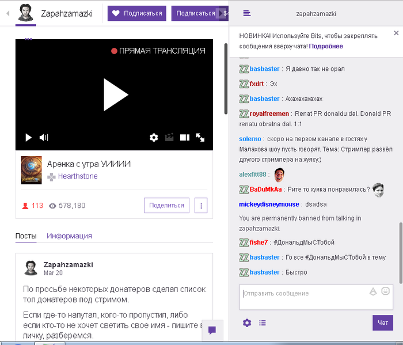Collapse sidebar with the left arrow

pos(7,13)
